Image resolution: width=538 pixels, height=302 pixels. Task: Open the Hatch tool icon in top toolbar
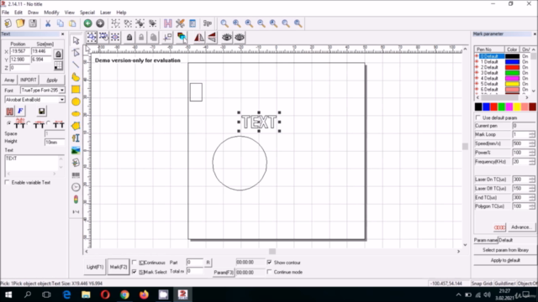pyautogui.click(x=168, y=23)
